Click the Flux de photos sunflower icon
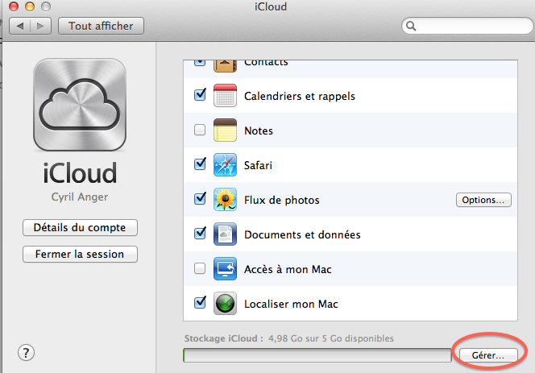 225,200
